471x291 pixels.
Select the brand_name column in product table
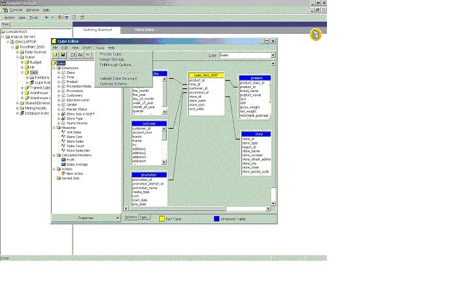[248, 91]
